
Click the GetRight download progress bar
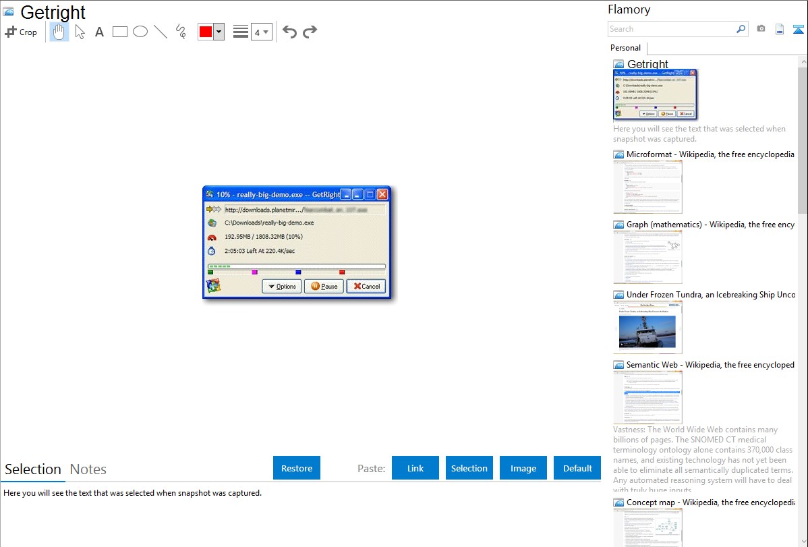pyautogui.click(x=296, y=266)
